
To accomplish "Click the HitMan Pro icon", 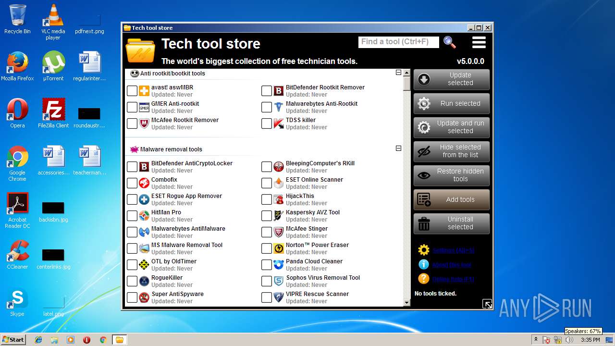I will 144,216.
